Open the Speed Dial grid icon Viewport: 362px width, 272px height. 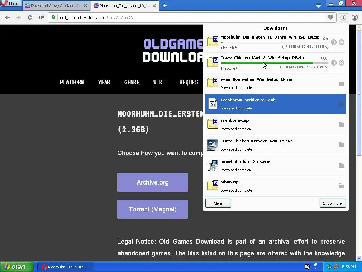point(41,18)
